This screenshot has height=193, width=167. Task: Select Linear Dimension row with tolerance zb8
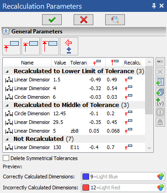tap(74, 131)
